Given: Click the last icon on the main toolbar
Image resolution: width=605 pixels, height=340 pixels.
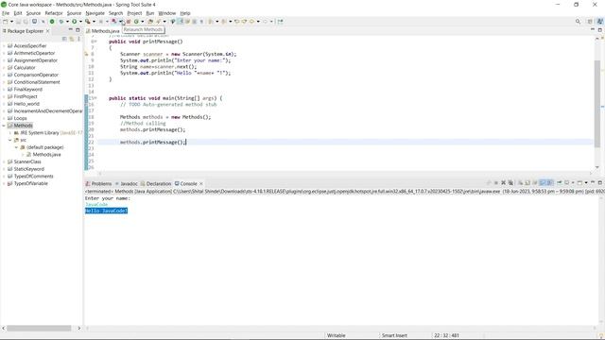Looking at the screenshot, I should click(280, 22).
